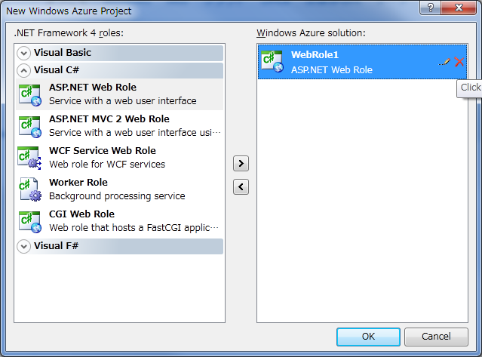Select the WebRole1 name text in the solution list
482x357 pixels.
(315, 55)
